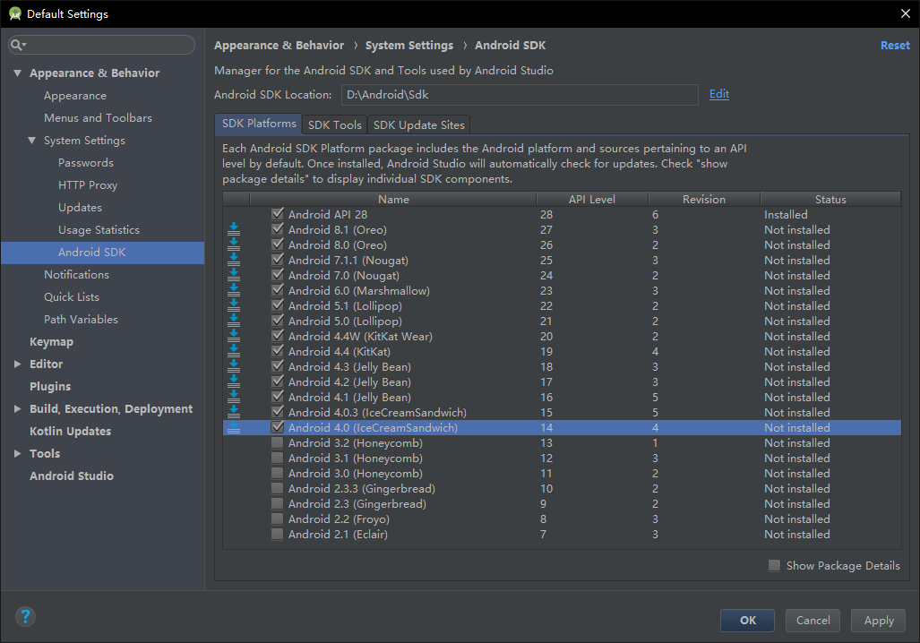Image resolution: width=920 pixels, height=643 pixels.
Task: Click download icon beside Android 7.1.1 (Nougat)
Action: coord(234,261)
